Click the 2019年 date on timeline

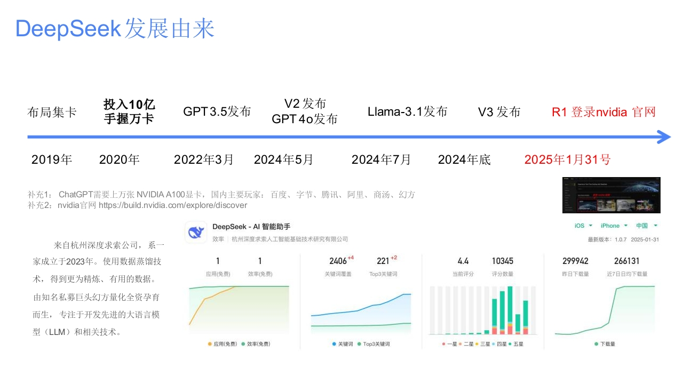point(52,159)
